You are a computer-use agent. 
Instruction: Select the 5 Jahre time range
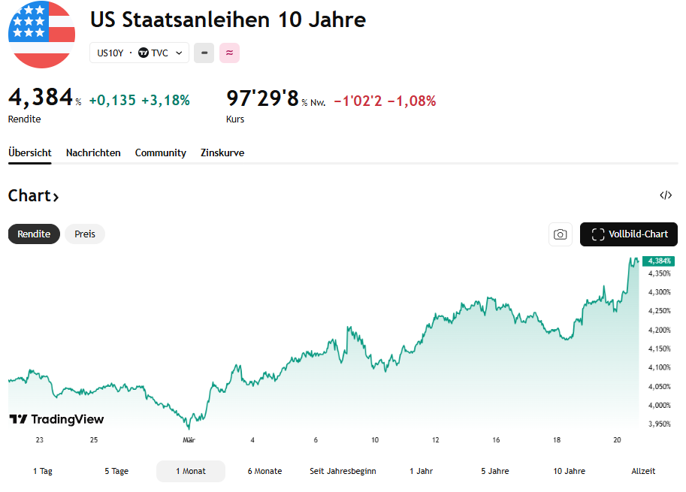(x=495, y=471)
